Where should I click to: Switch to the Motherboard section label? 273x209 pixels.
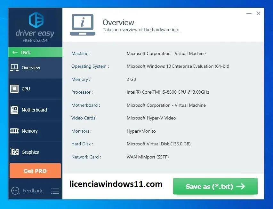pos(34,110)
